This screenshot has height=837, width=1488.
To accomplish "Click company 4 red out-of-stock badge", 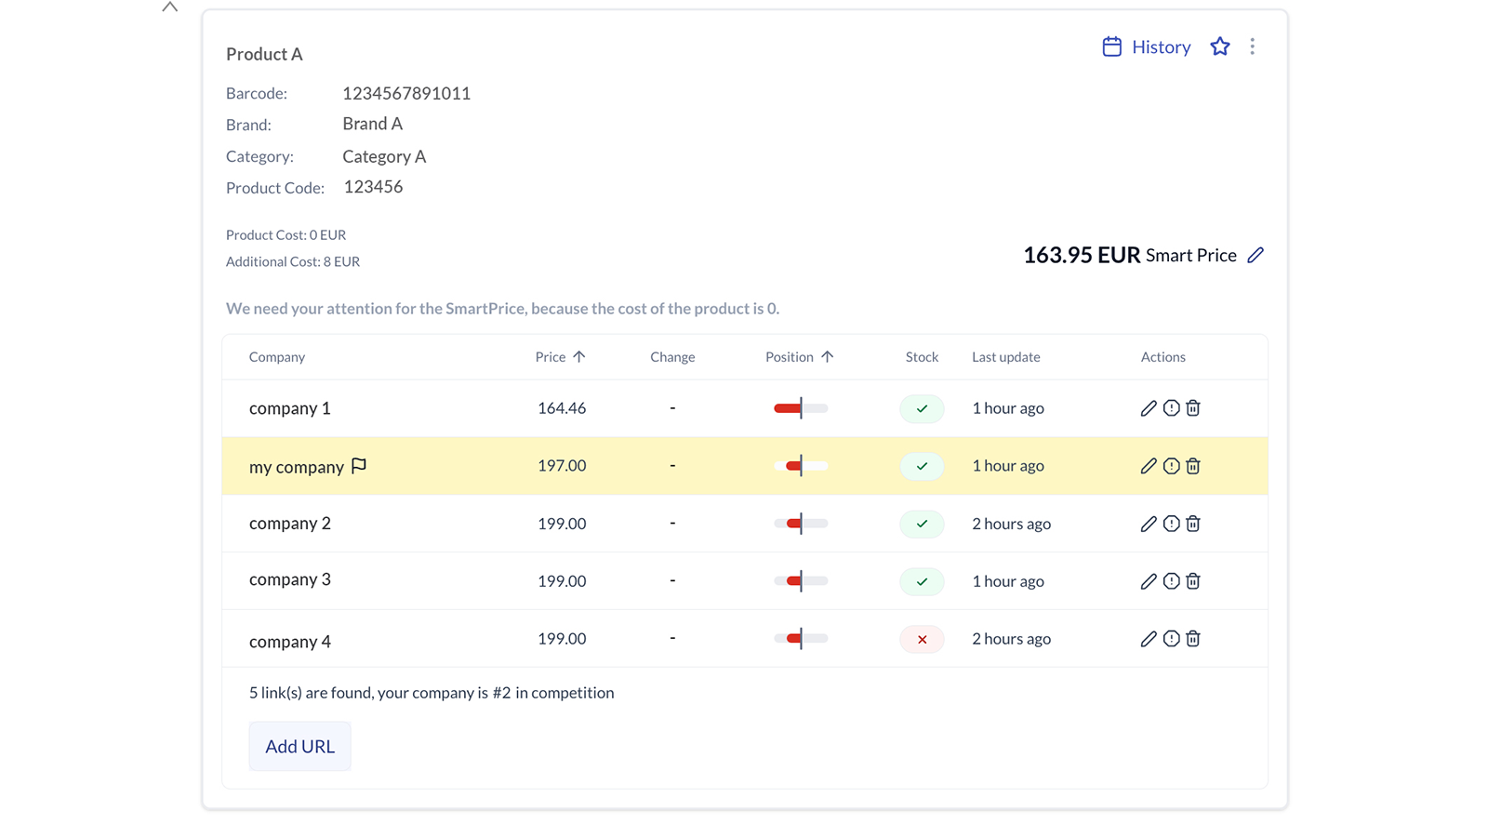I will pos(922,639).
